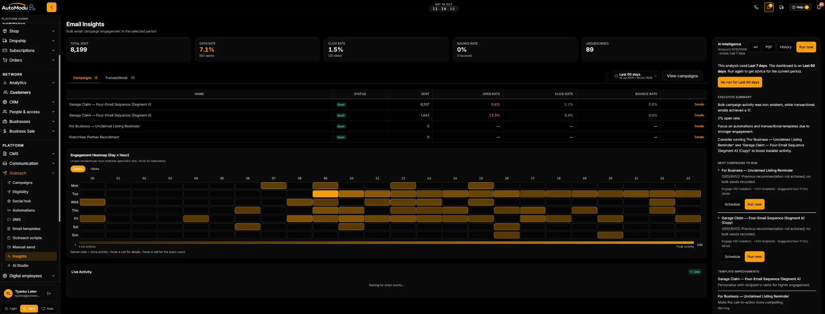Open Manual send in the sidebar
Viewport: 825px width, 314px height.
click(24, 247)
